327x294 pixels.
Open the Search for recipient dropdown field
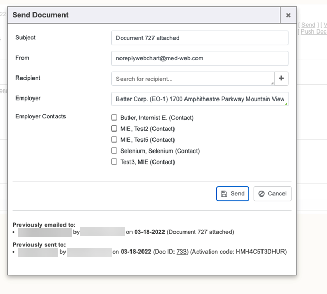pos(192,79)
